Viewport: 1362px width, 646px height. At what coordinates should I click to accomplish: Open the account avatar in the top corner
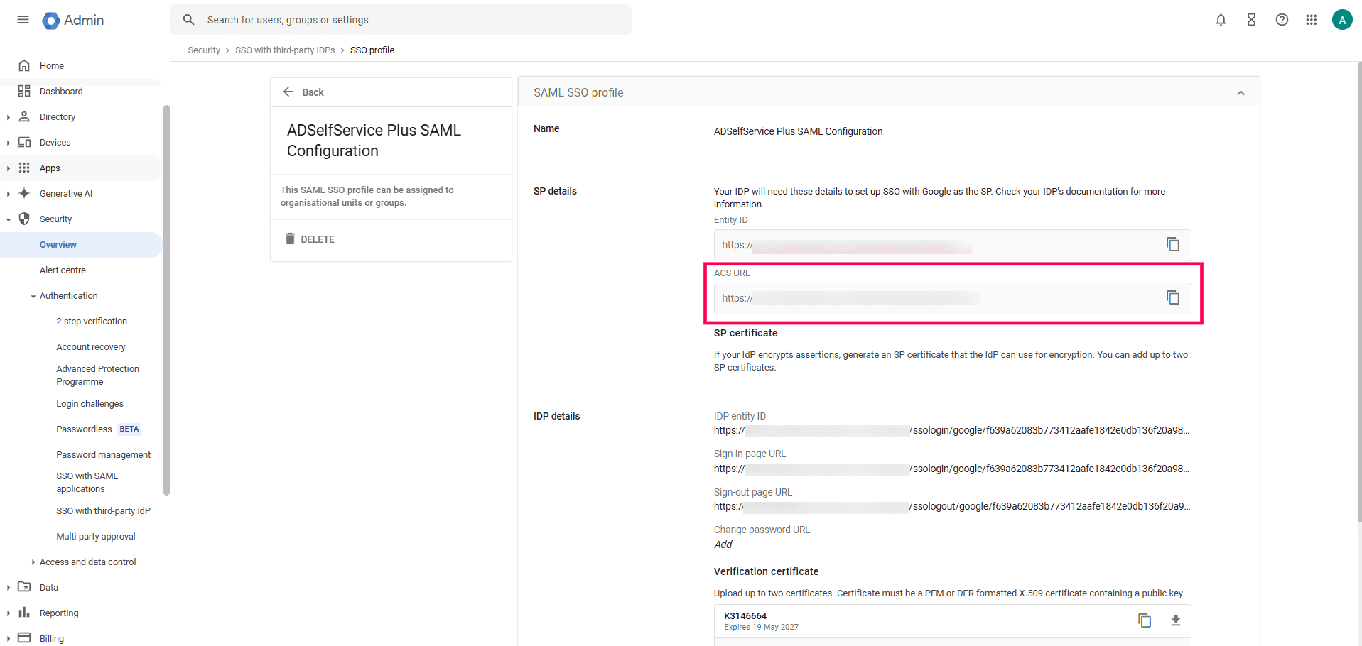(x=1341, y=19)
